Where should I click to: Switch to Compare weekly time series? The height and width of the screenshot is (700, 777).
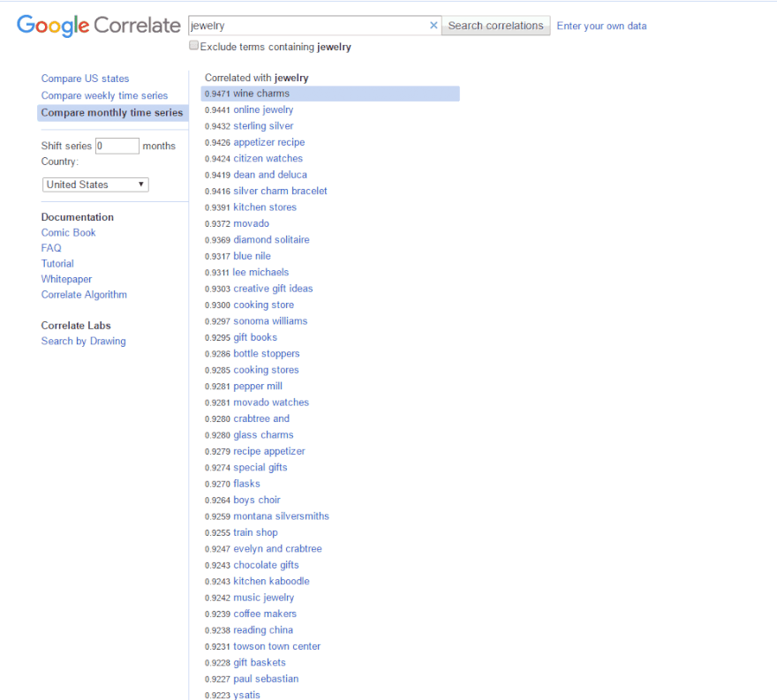click(104, 95)
